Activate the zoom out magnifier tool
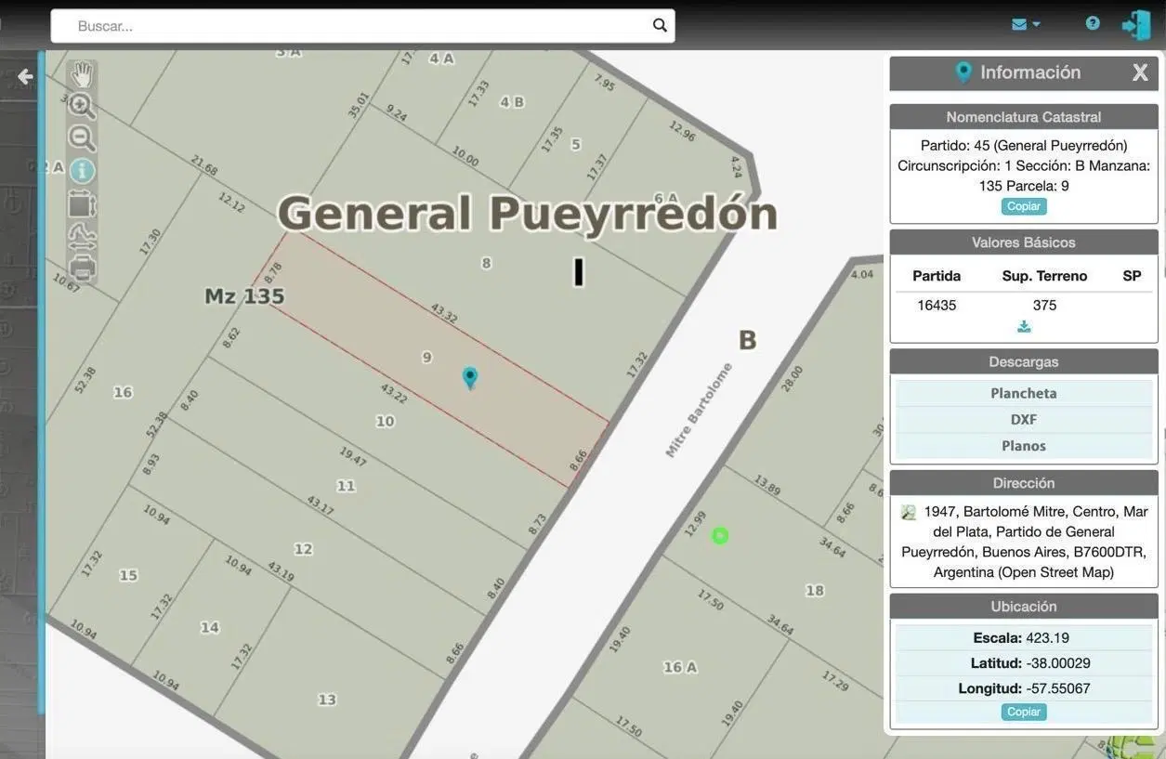The width and height of the screenshot is (1166, 759). pyautogui.click(x=82, y=138)
